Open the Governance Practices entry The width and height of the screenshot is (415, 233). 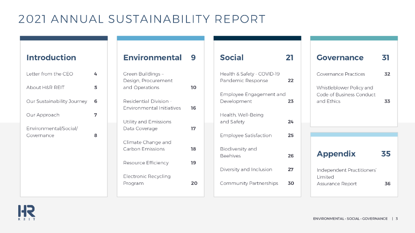pyautogui.click(x=341, y=74)
